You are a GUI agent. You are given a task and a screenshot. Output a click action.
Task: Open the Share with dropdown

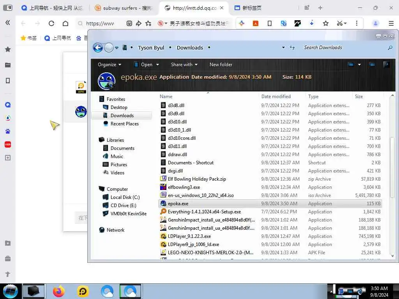[x=184, y=65]
